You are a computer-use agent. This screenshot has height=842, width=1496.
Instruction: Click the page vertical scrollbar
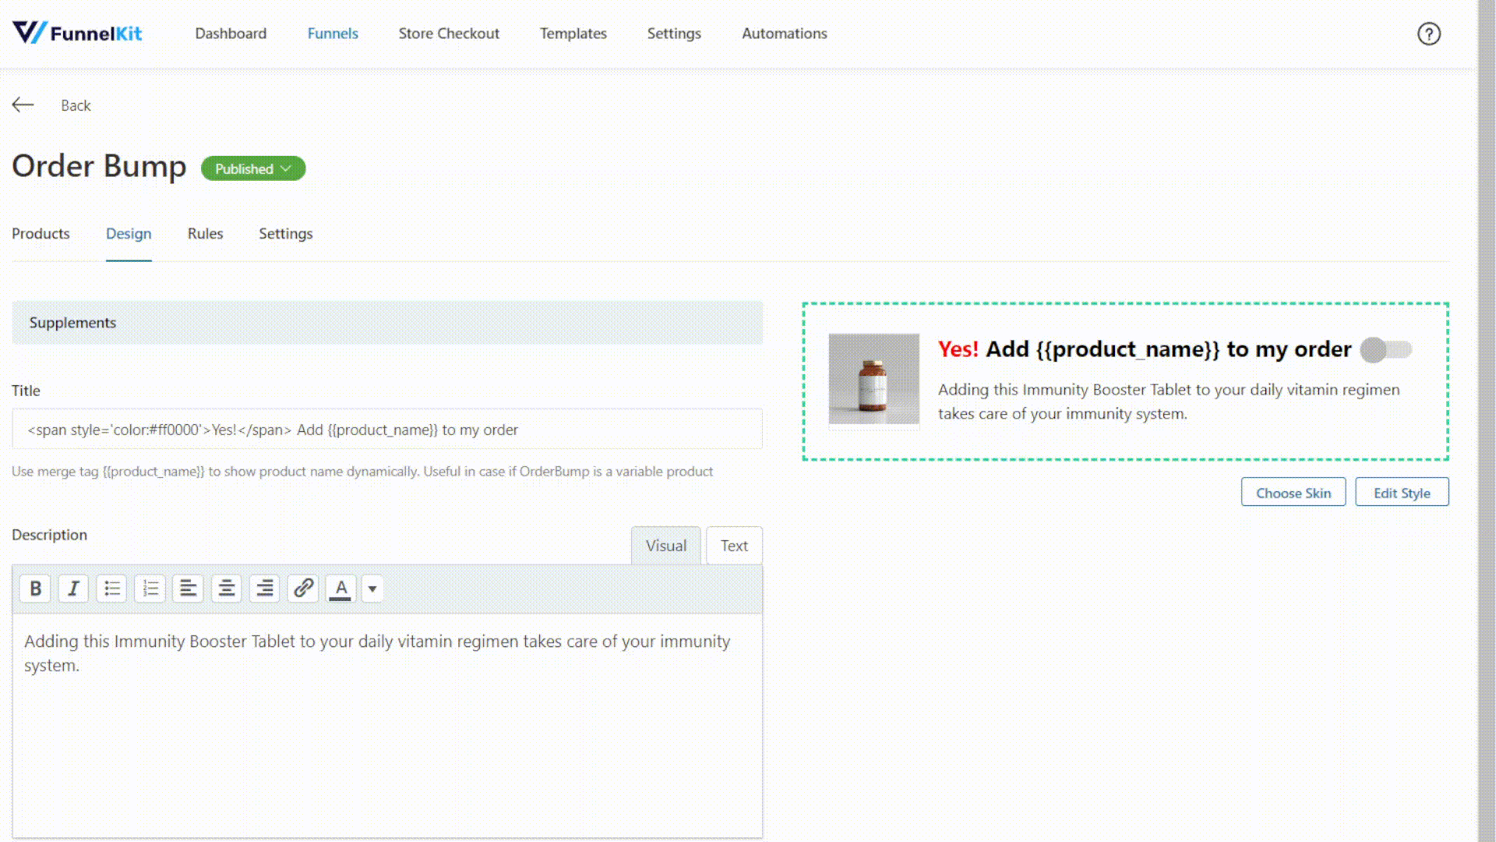1487,421
